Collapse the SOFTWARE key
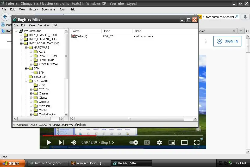 coord(26,81)
